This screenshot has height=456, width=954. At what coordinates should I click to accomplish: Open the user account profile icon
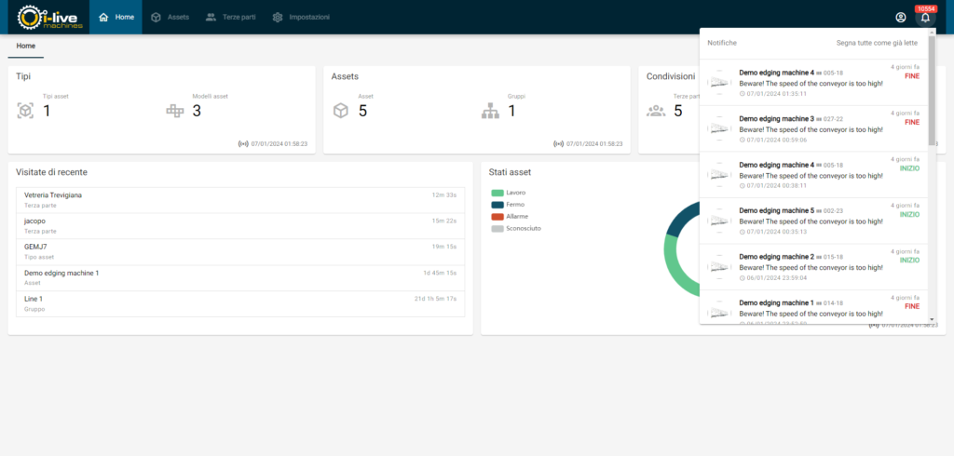coord(900,17)
